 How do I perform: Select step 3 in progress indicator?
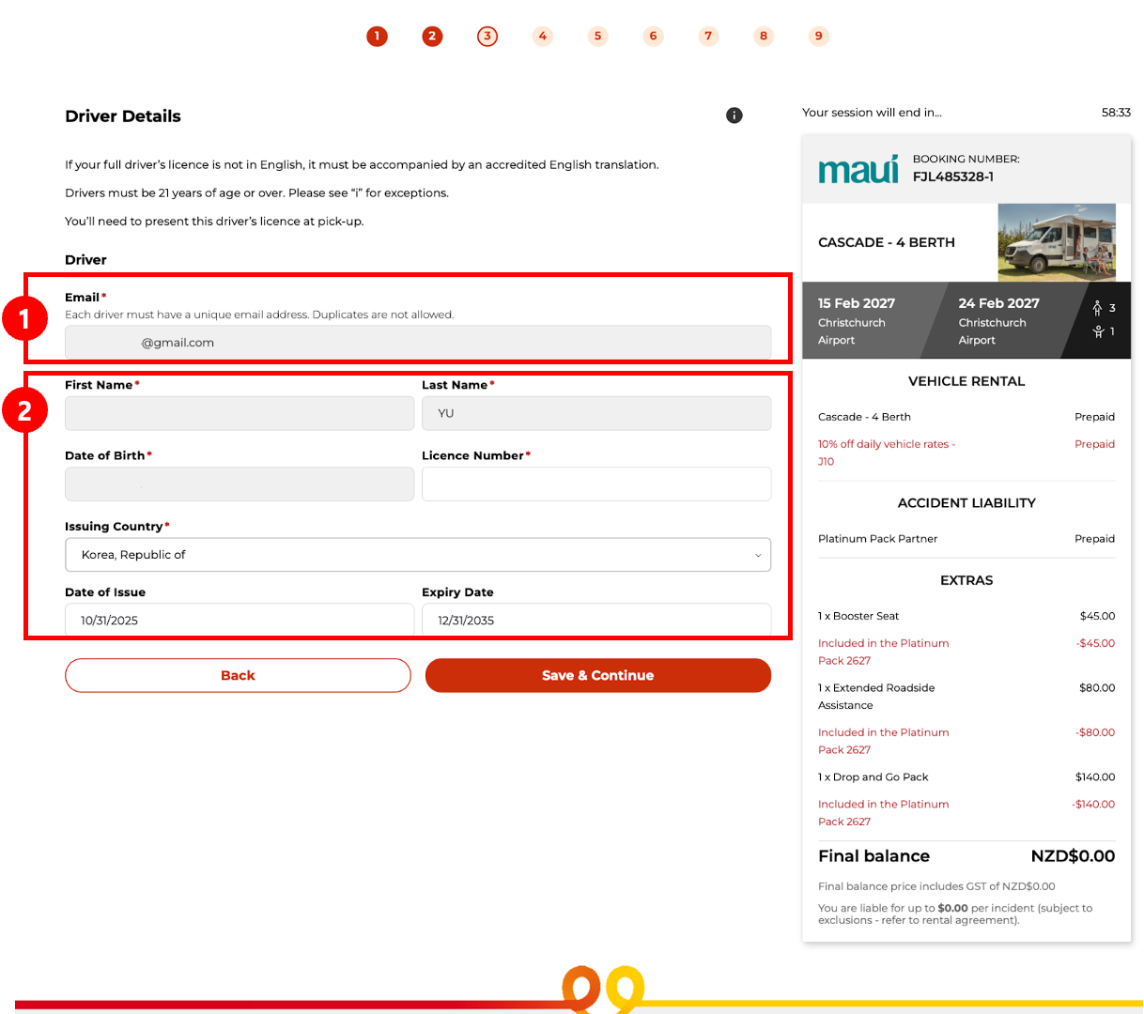pyautogui.click(x=487, y=37)
